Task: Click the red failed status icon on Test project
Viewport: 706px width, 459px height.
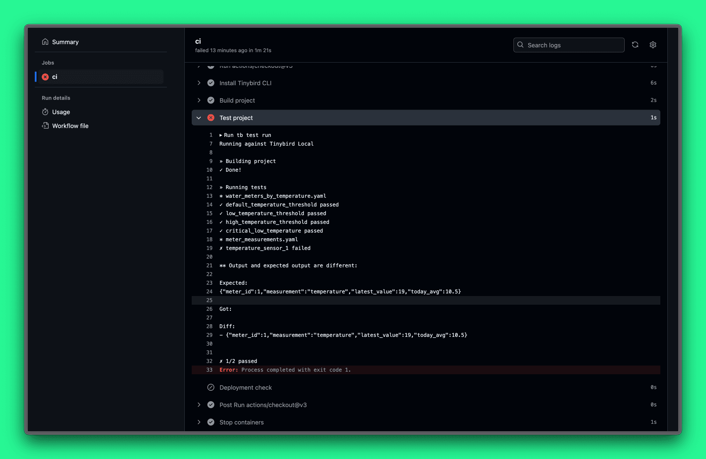Action: coord(211,118)
